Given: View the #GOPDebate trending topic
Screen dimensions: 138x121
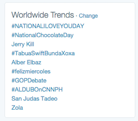Looking at the screenshot, I should 29,80.
